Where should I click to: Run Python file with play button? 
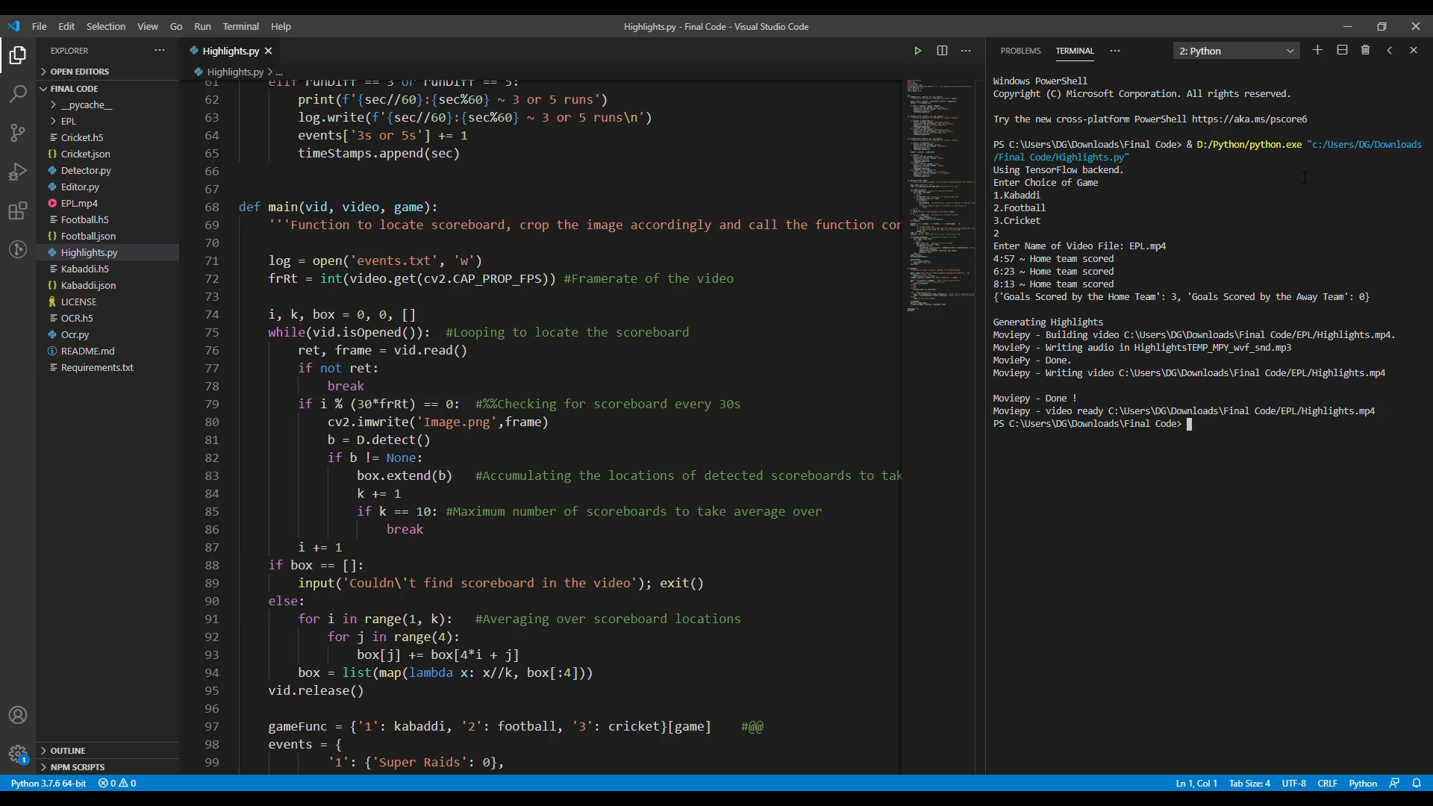(917, 51)
